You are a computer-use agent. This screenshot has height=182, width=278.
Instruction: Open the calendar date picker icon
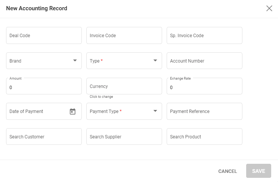coord(73,111)
